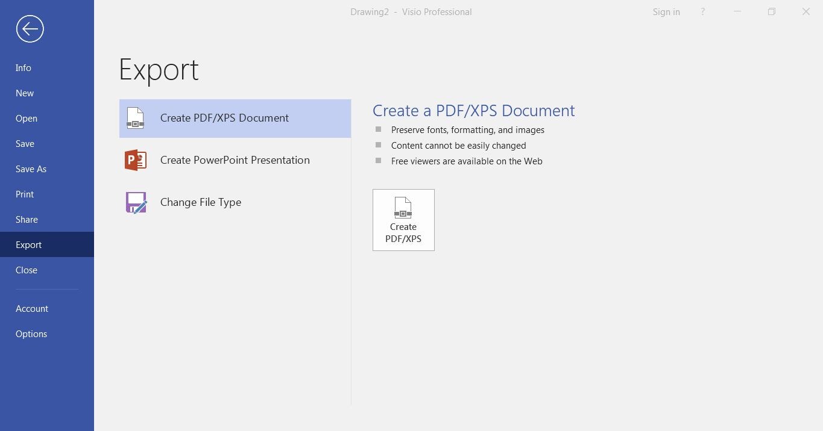This screenshot has width=823, height=431.
Task: Click the floppy disk Change File Type icon
Action: tap(135, 202)
